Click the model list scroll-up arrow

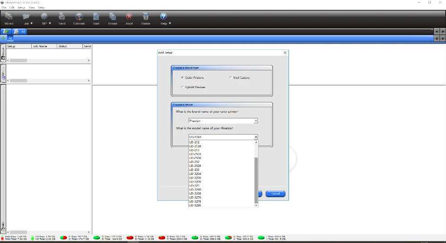pos(256,142)
